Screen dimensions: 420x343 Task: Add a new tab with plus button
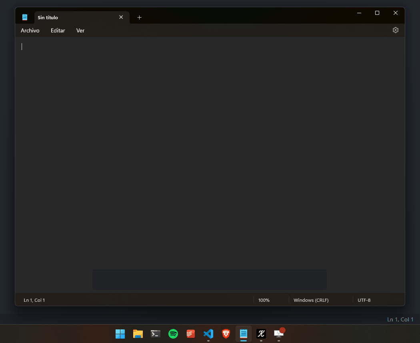click(139, 18)
